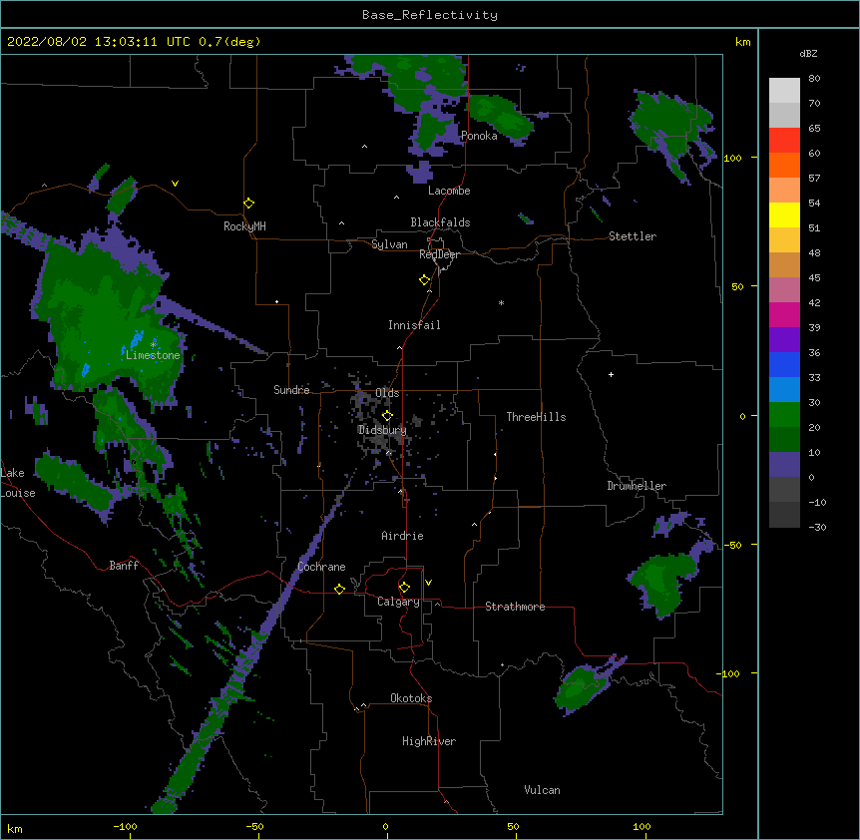Click the Innisfail town label

coord(414,325)
